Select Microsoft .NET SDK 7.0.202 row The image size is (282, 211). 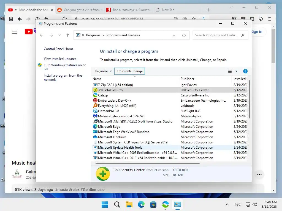pos(170,121)
